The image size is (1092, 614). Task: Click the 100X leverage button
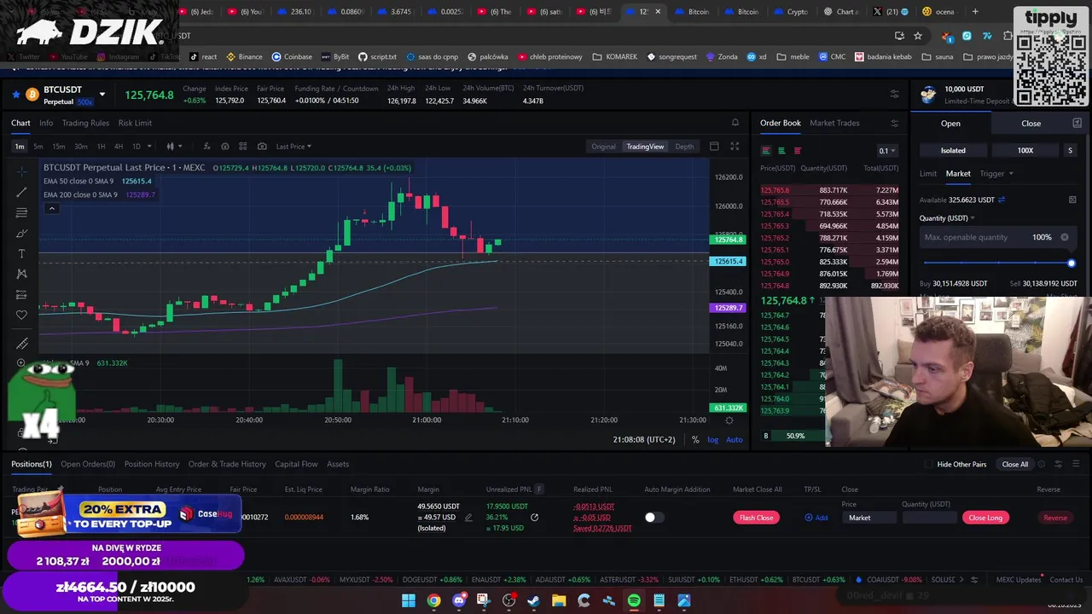[1025, 151]
